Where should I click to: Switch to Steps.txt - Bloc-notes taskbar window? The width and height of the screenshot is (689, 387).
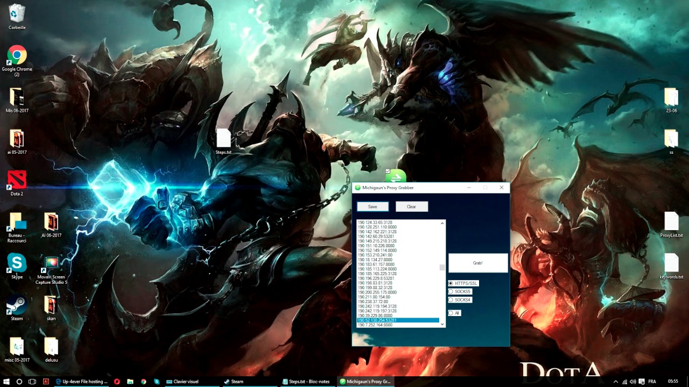308,382
